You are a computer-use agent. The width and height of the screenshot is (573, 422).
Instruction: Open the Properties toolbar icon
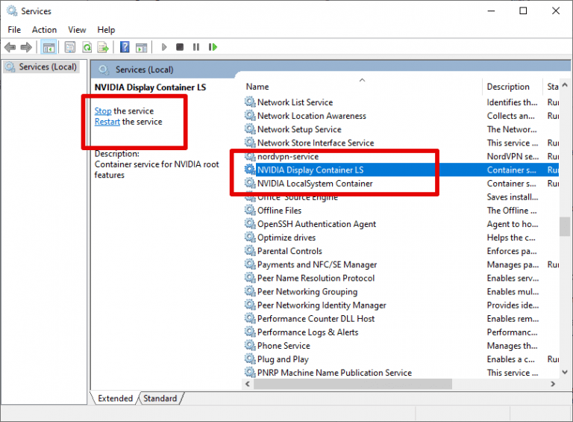[70, 47]
